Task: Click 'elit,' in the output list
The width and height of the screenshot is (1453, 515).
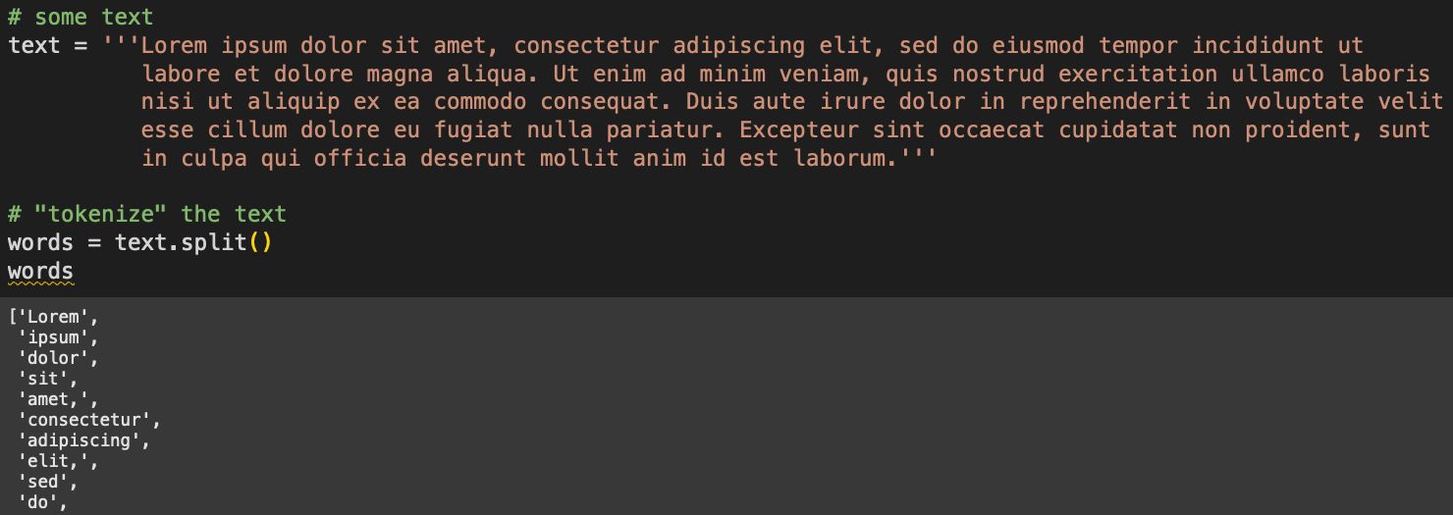Action: pyautogui.click(x=55, y=461)
